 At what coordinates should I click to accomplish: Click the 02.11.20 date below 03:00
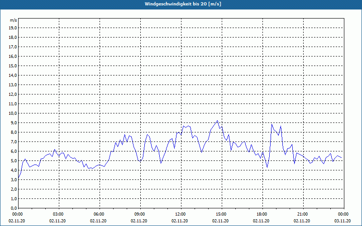pyautogui.click(x=57, y=221)
